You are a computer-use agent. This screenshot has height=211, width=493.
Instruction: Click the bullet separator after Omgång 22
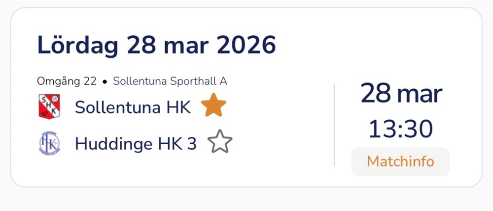[x=105, y=82]
